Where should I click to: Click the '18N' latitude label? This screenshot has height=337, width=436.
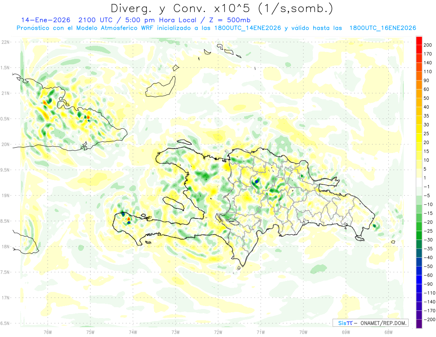[5, 246]
